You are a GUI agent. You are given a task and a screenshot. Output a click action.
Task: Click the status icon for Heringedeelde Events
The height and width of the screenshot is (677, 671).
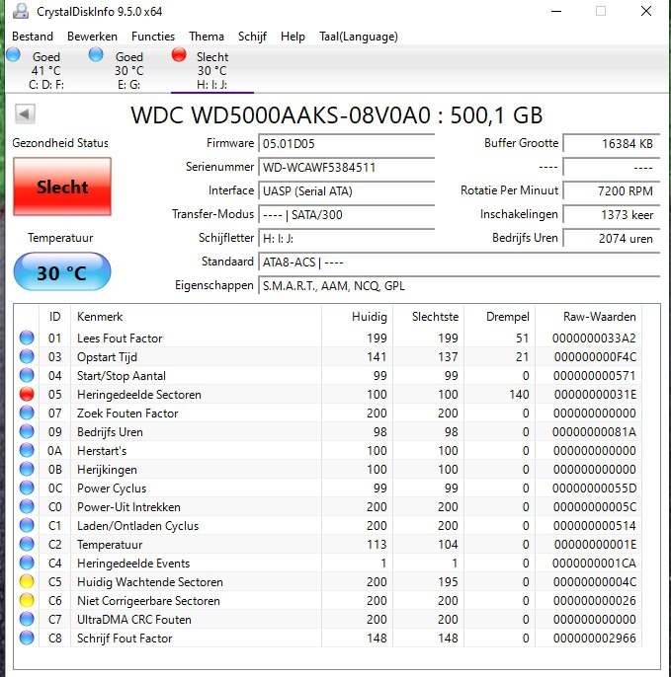coord(27,563)
